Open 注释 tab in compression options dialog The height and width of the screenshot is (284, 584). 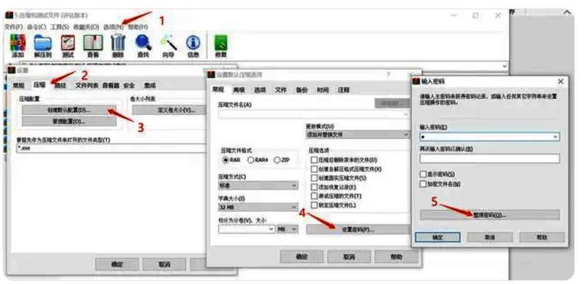(343, 90)
